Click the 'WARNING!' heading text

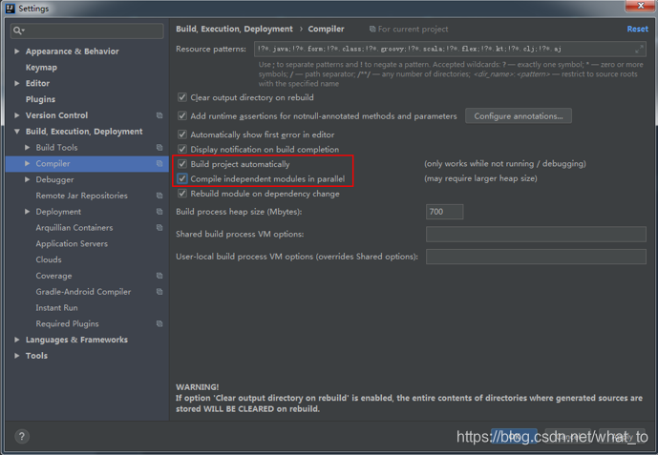coord(198,387)
